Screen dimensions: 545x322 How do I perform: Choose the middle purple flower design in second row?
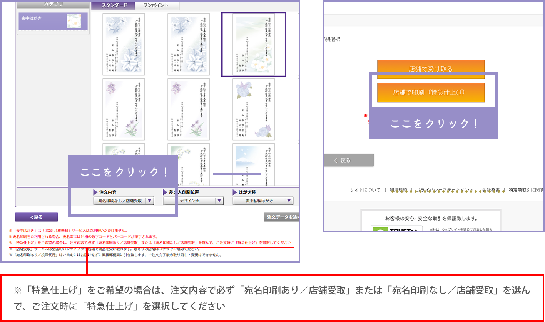(x=189, y=110)
